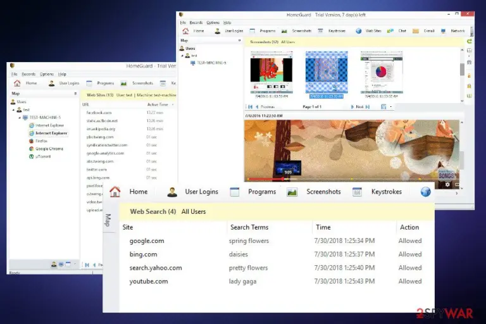Open Keystrokes in the front Web Search panel
This screenshot has width=486, height=324.
pyautogui.click(x=377, y=192)
